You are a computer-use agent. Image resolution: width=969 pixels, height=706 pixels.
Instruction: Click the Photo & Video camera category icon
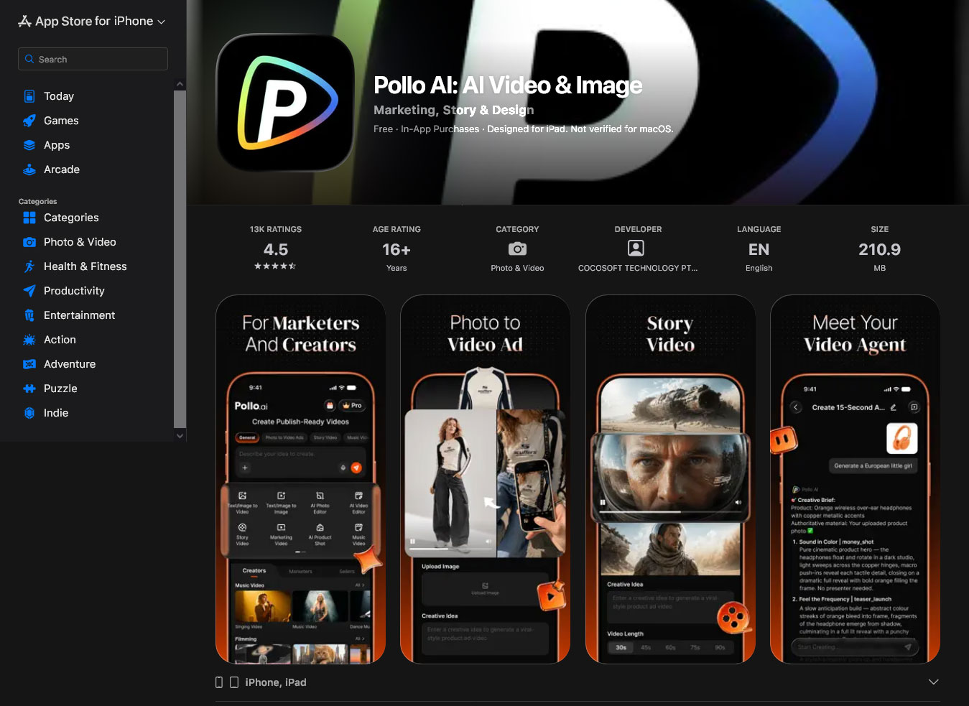click(517, 249)
